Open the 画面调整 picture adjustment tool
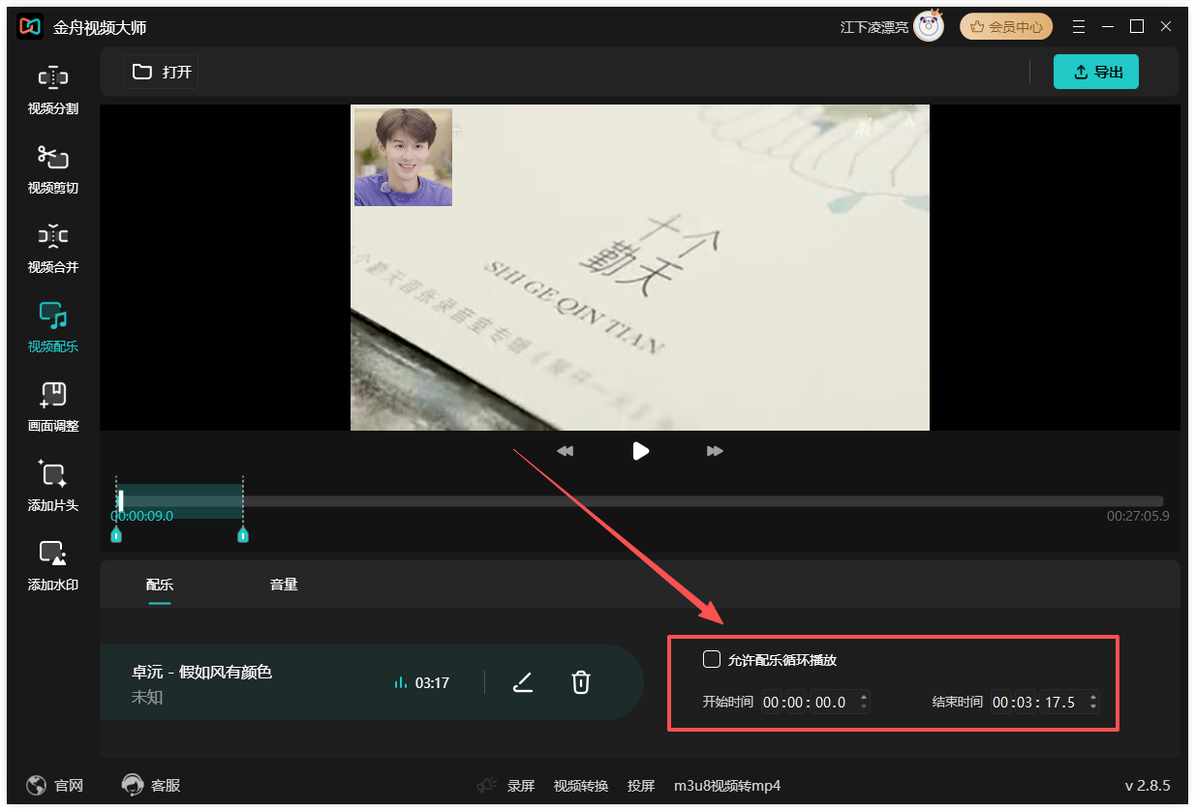The image size is (1195, 811). coord(53,407)
